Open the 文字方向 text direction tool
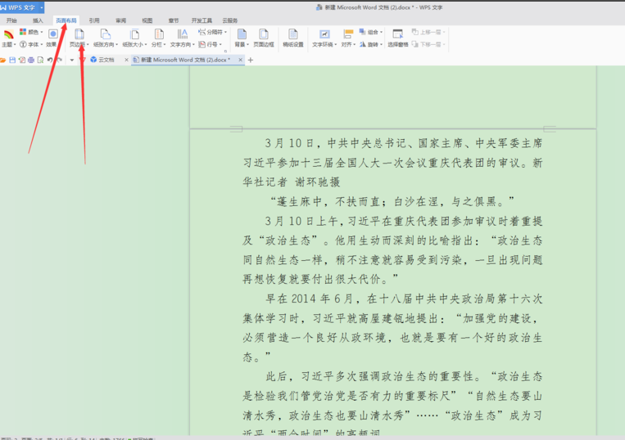The image size is (625, 440). coord(182,38)
